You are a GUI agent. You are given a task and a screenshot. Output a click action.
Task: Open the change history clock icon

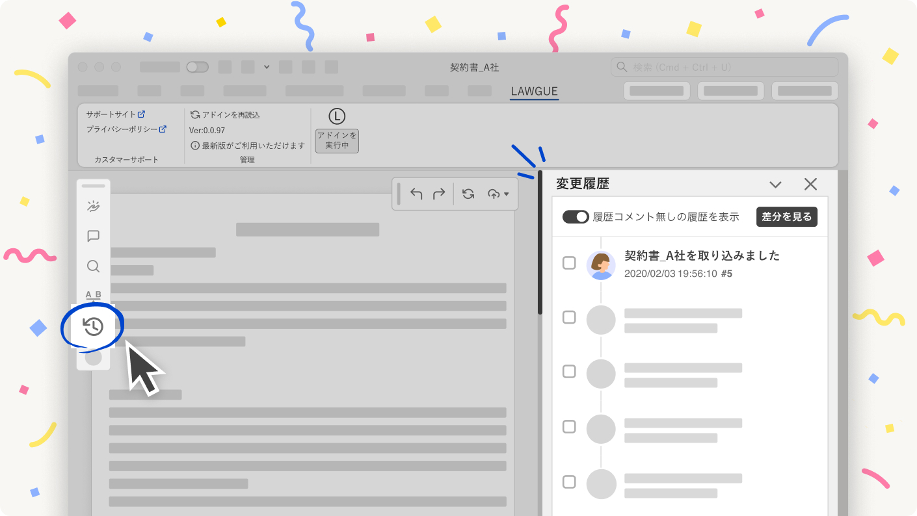(94, 327)
